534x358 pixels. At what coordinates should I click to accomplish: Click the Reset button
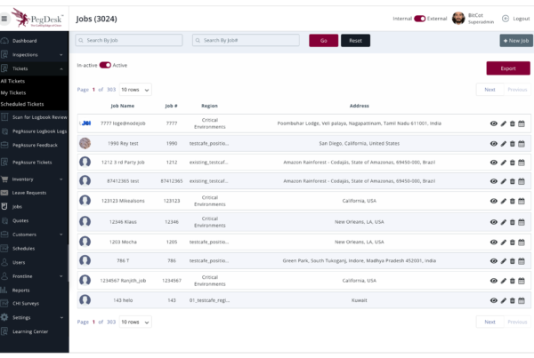(x=355, y=41)
